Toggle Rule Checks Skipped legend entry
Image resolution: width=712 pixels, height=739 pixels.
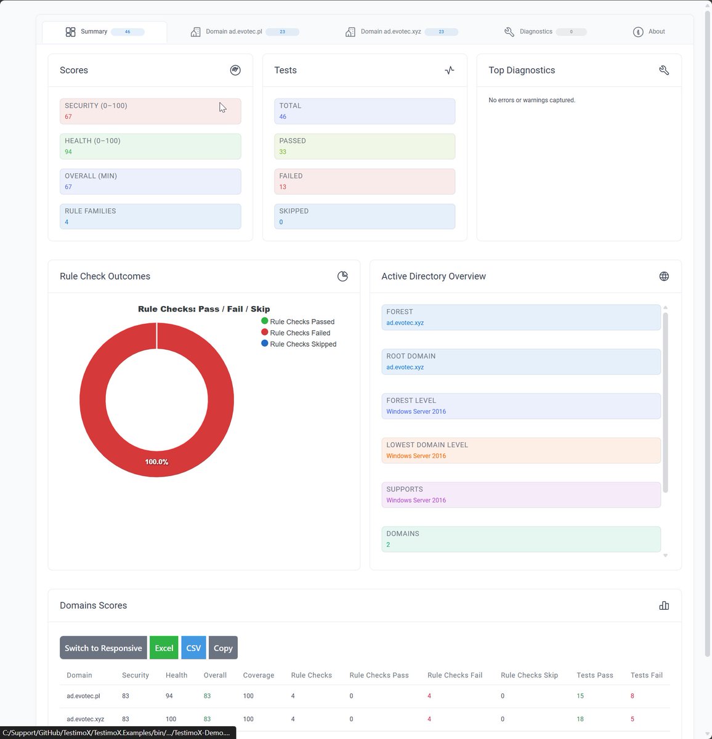(x=299, y=344)
